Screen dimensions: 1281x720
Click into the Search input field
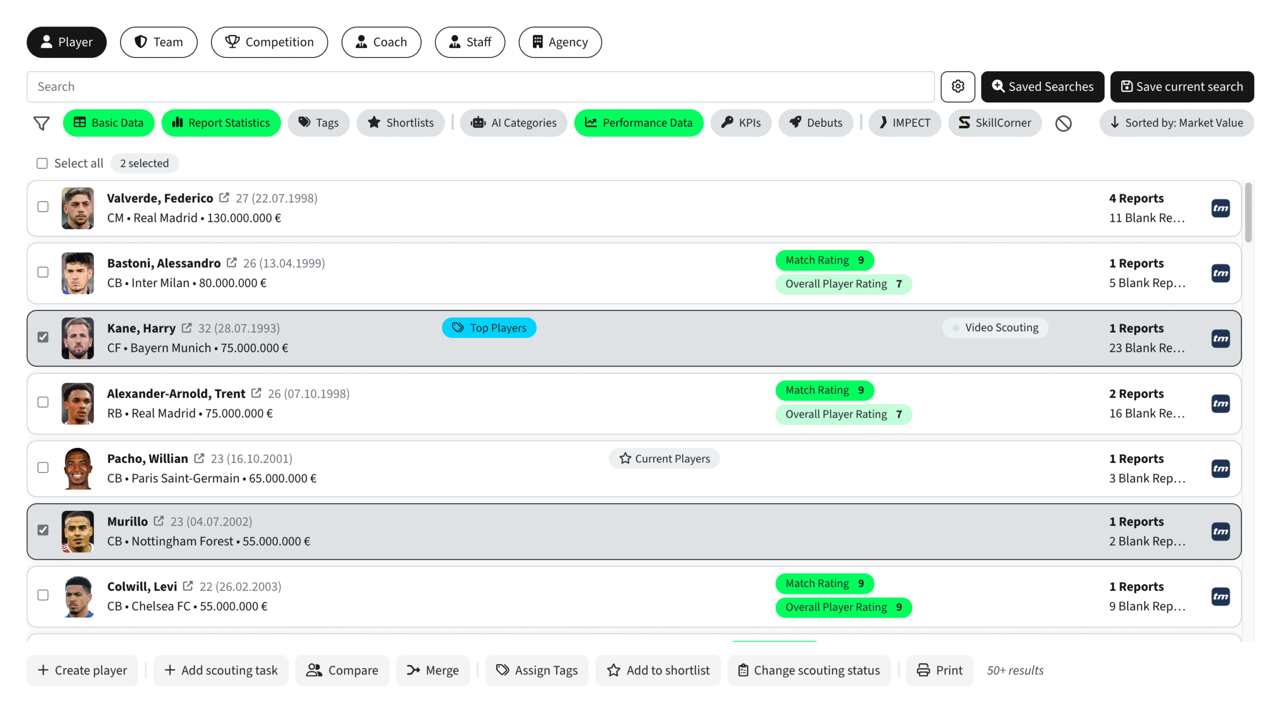(480, 86)
